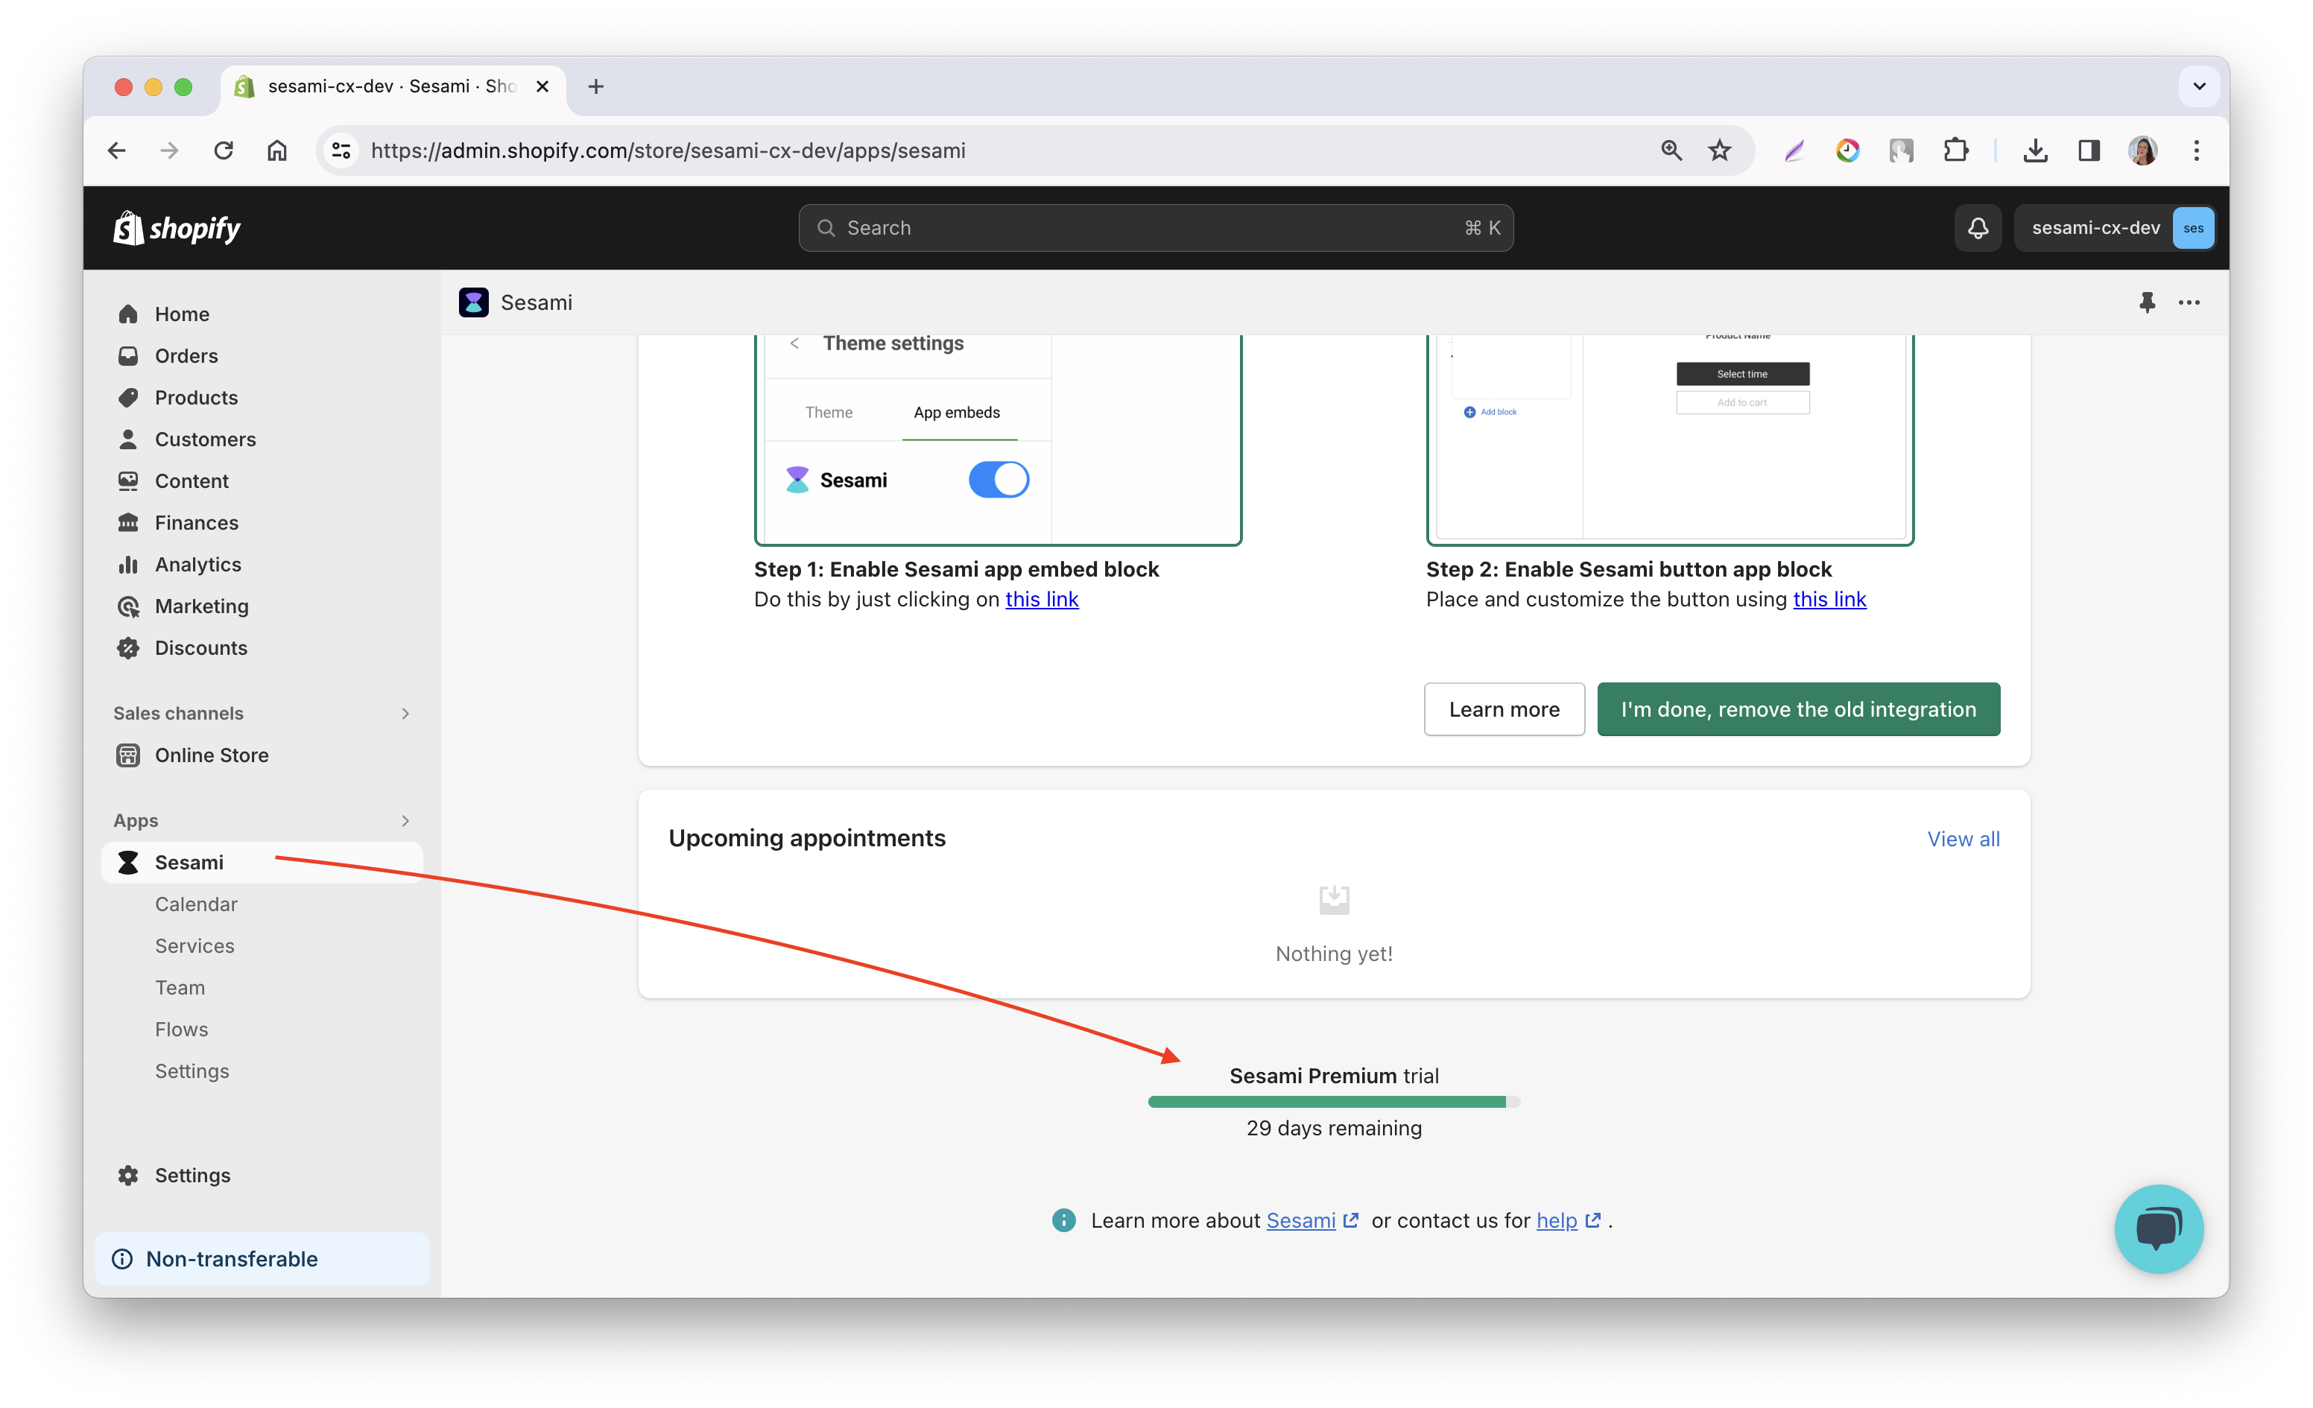Open the sesami-cx-dev account menu
Image resolution: width=2313 pixels, height=1408 pixels.
click(2116, 228)
